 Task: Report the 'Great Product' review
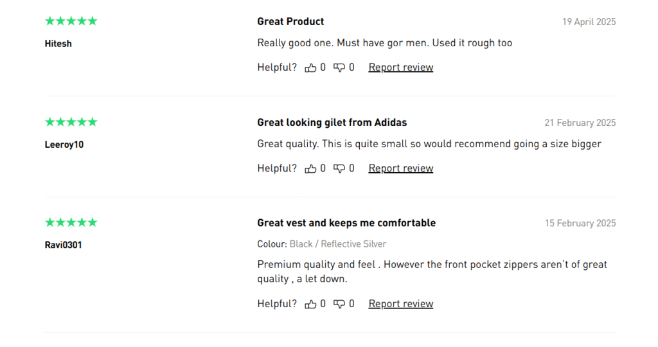pyautogui.click(x=401, y=67)
